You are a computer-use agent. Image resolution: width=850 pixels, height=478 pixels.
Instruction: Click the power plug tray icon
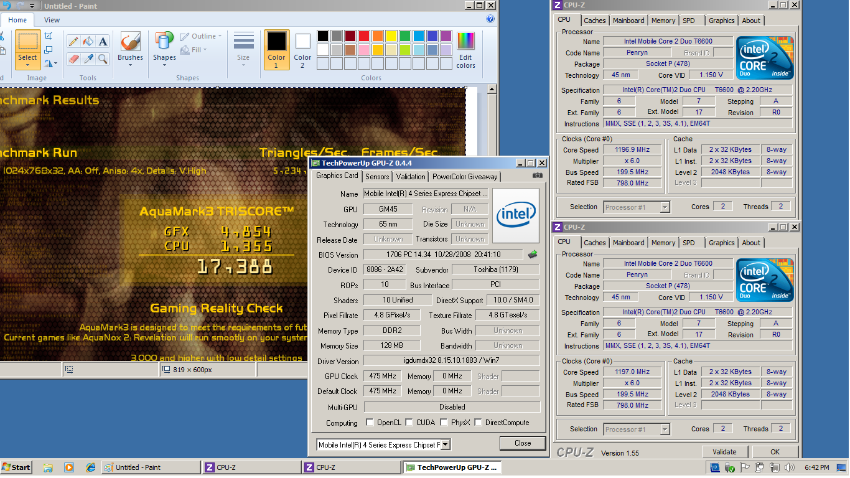[759, 467]
